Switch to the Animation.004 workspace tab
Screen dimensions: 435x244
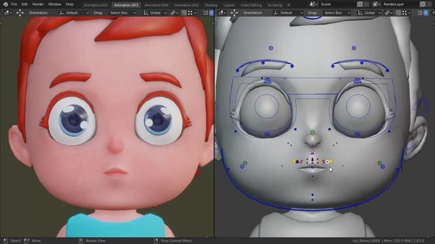156,5
